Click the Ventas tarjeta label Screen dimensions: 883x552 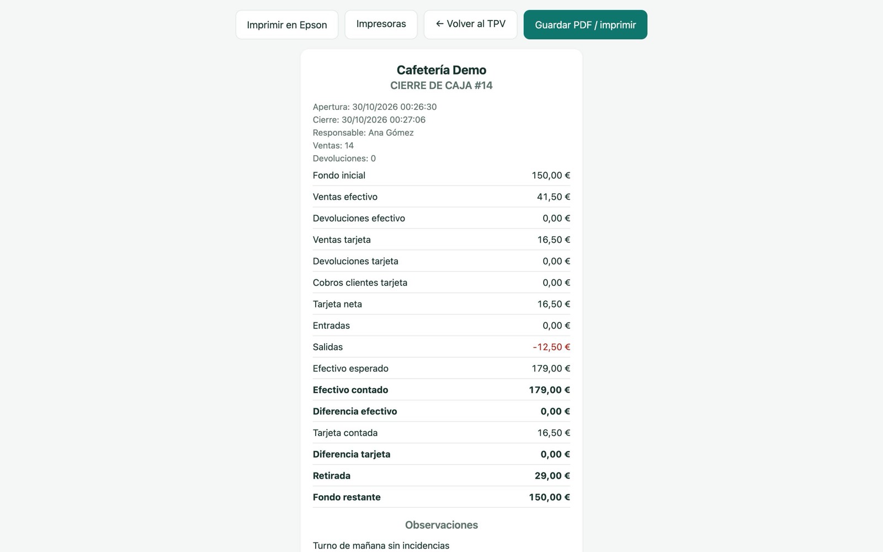point(342,240)
